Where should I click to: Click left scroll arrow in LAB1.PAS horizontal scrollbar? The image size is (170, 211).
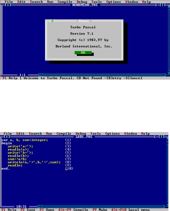coord(39,206)
